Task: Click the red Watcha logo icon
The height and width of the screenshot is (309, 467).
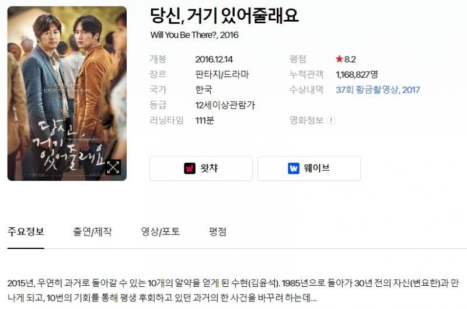Action: click(x=189, y=168)
